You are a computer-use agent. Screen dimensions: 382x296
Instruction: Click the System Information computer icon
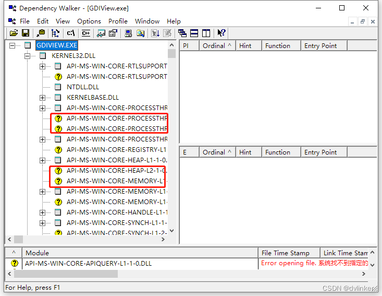coord(128,33)
